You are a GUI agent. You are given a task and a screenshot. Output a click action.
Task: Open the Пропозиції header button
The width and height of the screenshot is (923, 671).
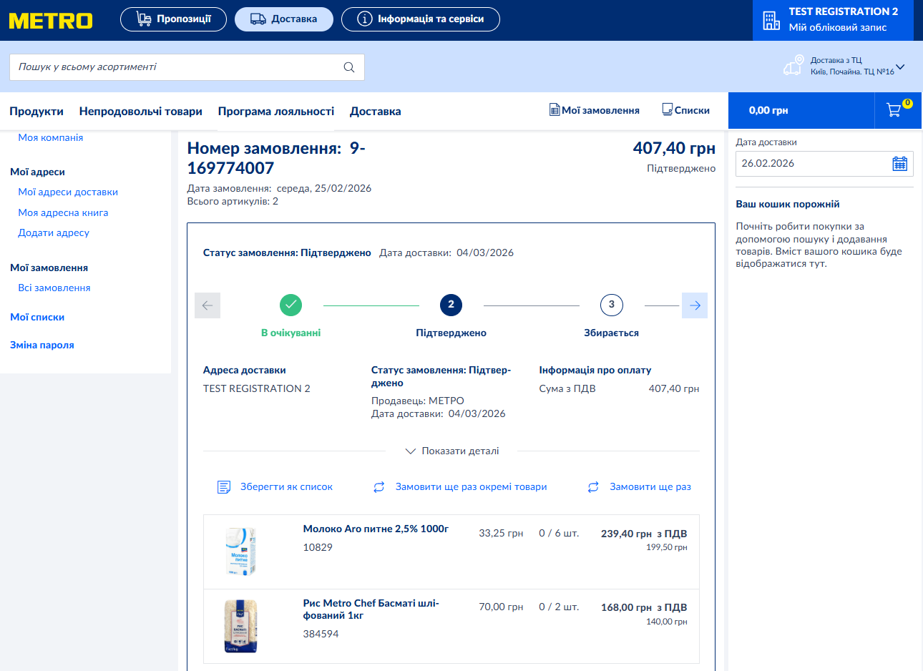coord(173,19)
